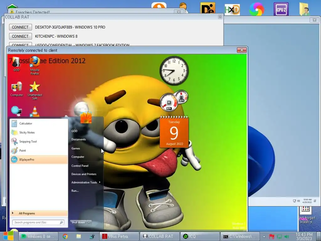Viewport: 321px width, 241px height.
Task: Click the Windows Start button on taskbar
Action: pyautogui.click(x=8, y=236)
